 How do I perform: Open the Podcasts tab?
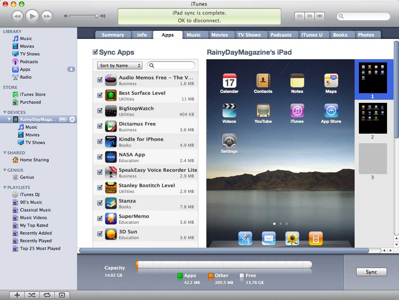(x=281, y=35)
